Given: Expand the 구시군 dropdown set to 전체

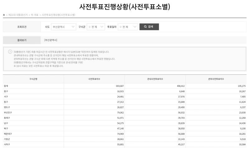Looking at the screenshot, I should (x=96, y=27).
